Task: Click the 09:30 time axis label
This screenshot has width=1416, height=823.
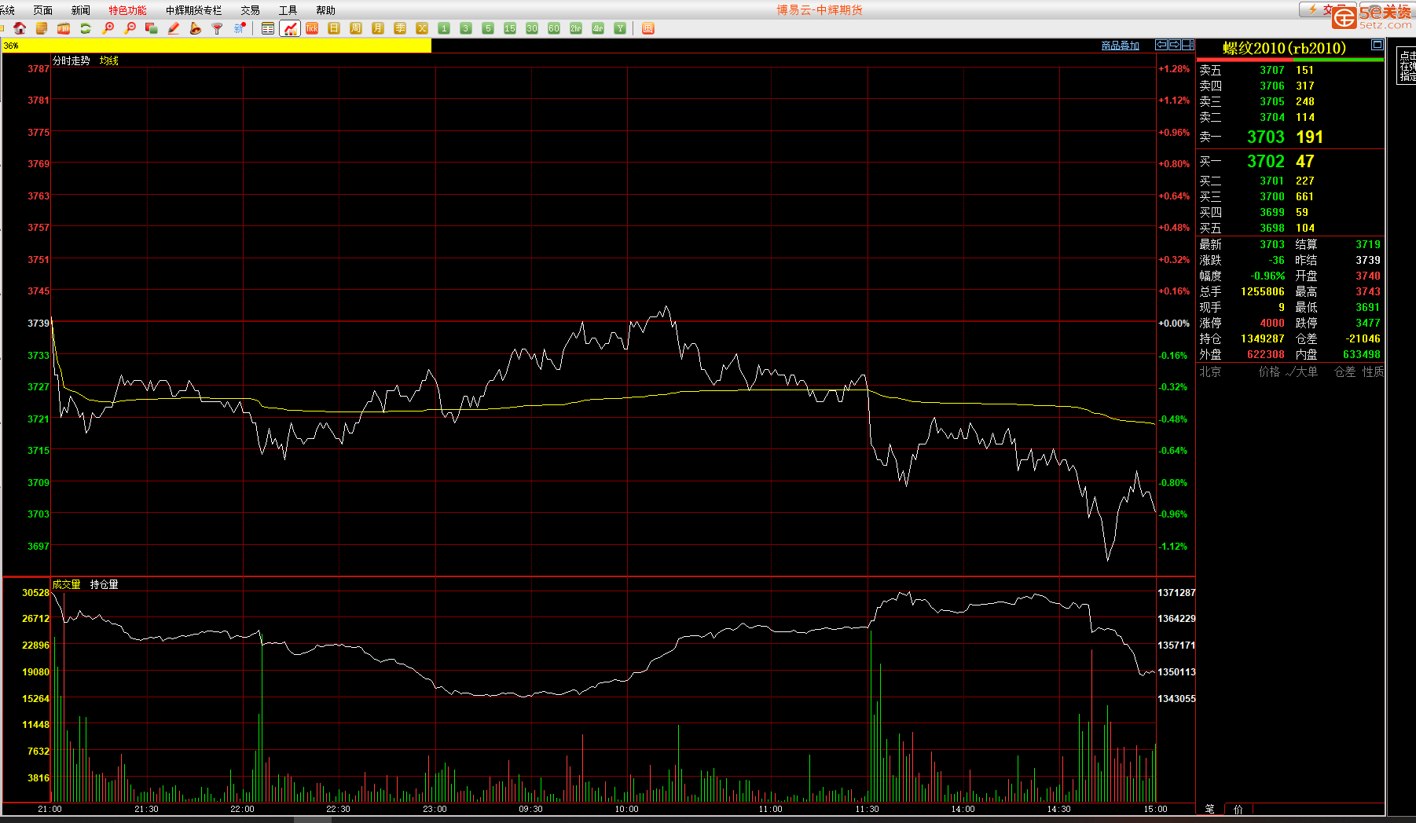Action: coord(530,809)
